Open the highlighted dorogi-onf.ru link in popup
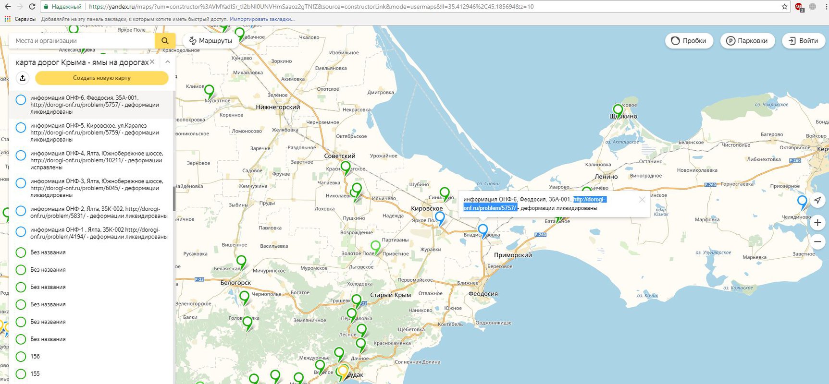The height and width of the screenshot is (384, 829). (x=535, y=204)
